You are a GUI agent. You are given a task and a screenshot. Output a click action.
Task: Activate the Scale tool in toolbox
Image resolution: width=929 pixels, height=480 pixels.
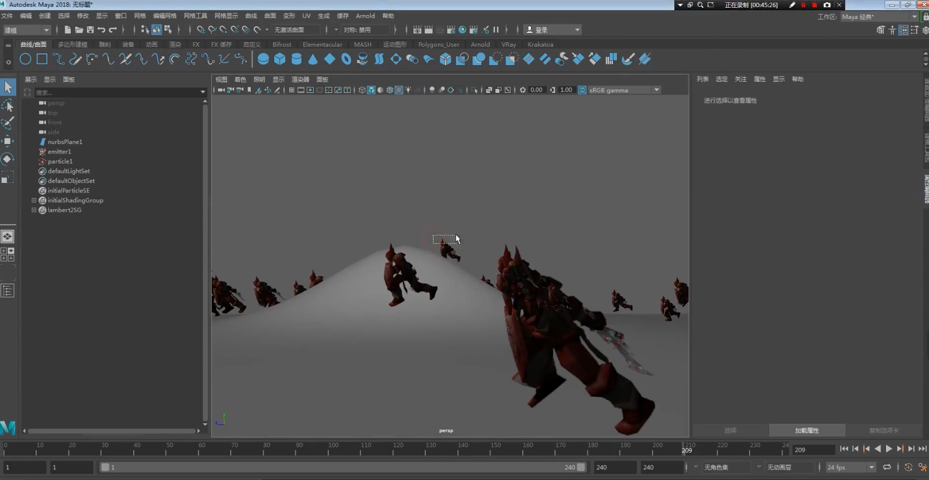point(8,177)
